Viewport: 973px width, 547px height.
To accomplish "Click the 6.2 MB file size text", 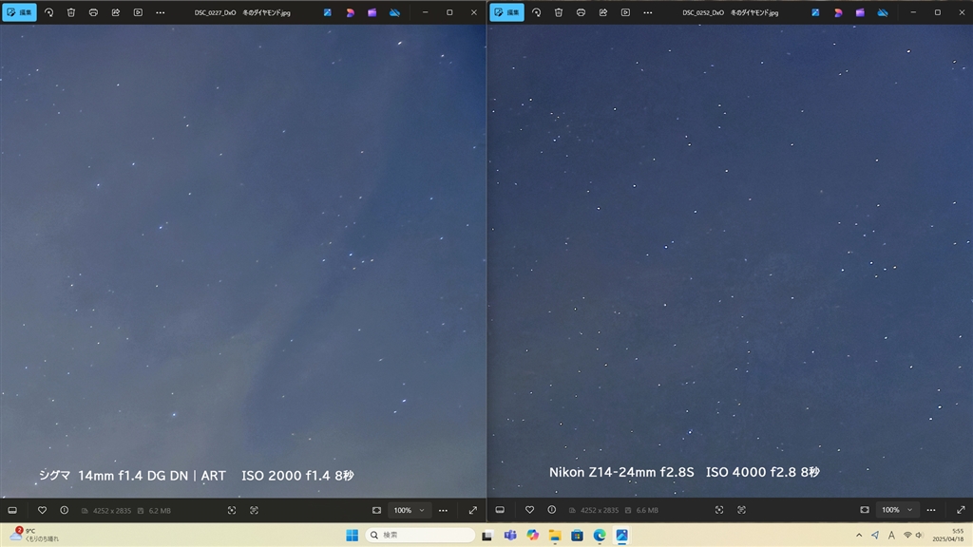I will [160, 511].
